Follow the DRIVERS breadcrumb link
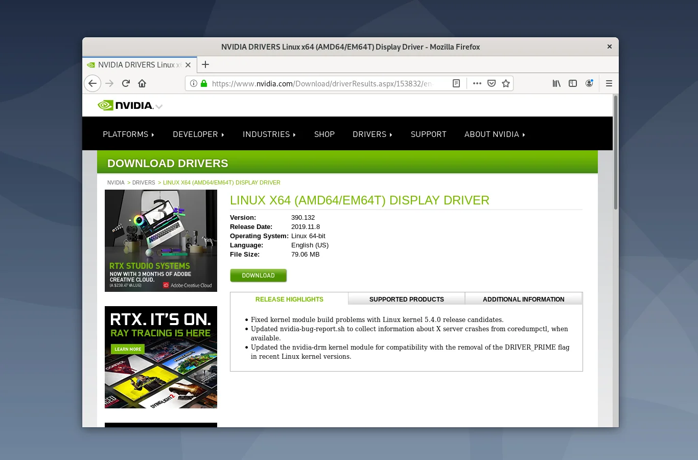698x460 pixels. tap(144, 182)
